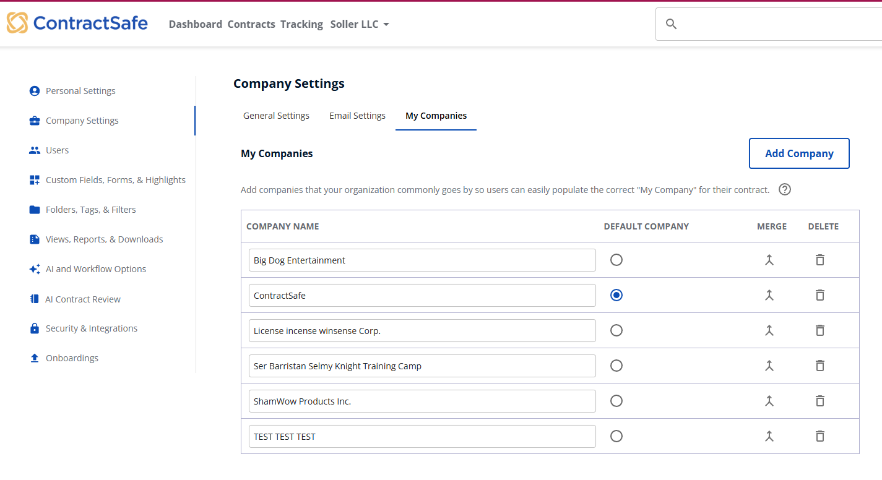Choose TEST TEST TEST as default company

click(616, 437)
